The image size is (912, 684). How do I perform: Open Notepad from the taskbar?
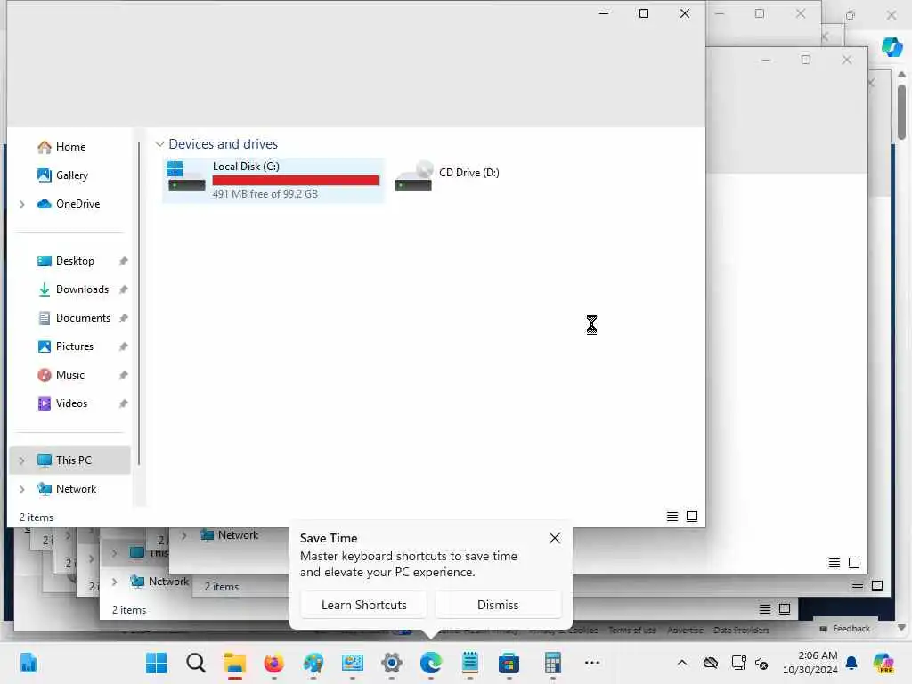tap(470, 663)
